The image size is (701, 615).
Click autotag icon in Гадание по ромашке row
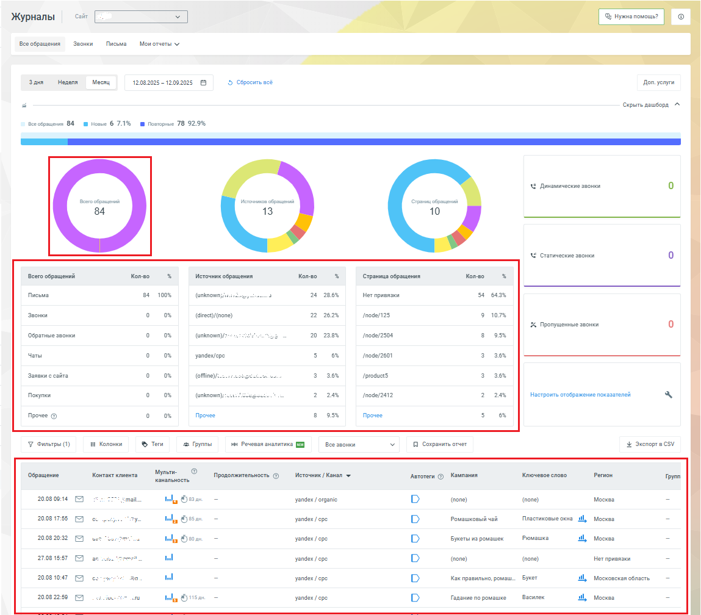pos(415,597)
